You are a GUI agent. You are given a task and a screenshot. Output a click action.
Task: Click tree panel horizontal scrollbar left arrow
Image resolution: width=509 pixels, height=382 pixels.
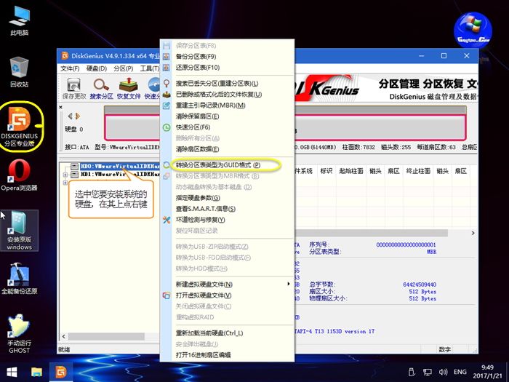pyautogui.click(x=64, y=336)
